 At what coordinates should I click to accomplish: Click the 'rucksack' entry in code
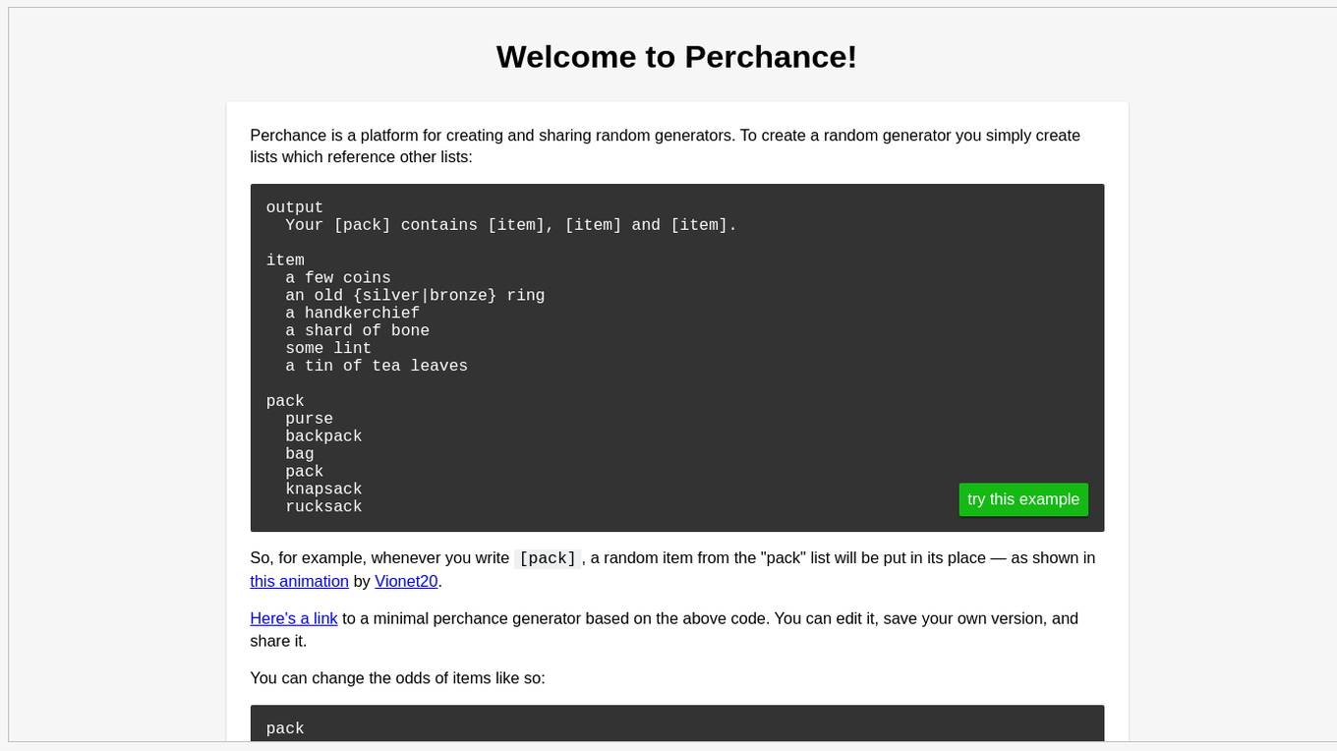[323, 507]
